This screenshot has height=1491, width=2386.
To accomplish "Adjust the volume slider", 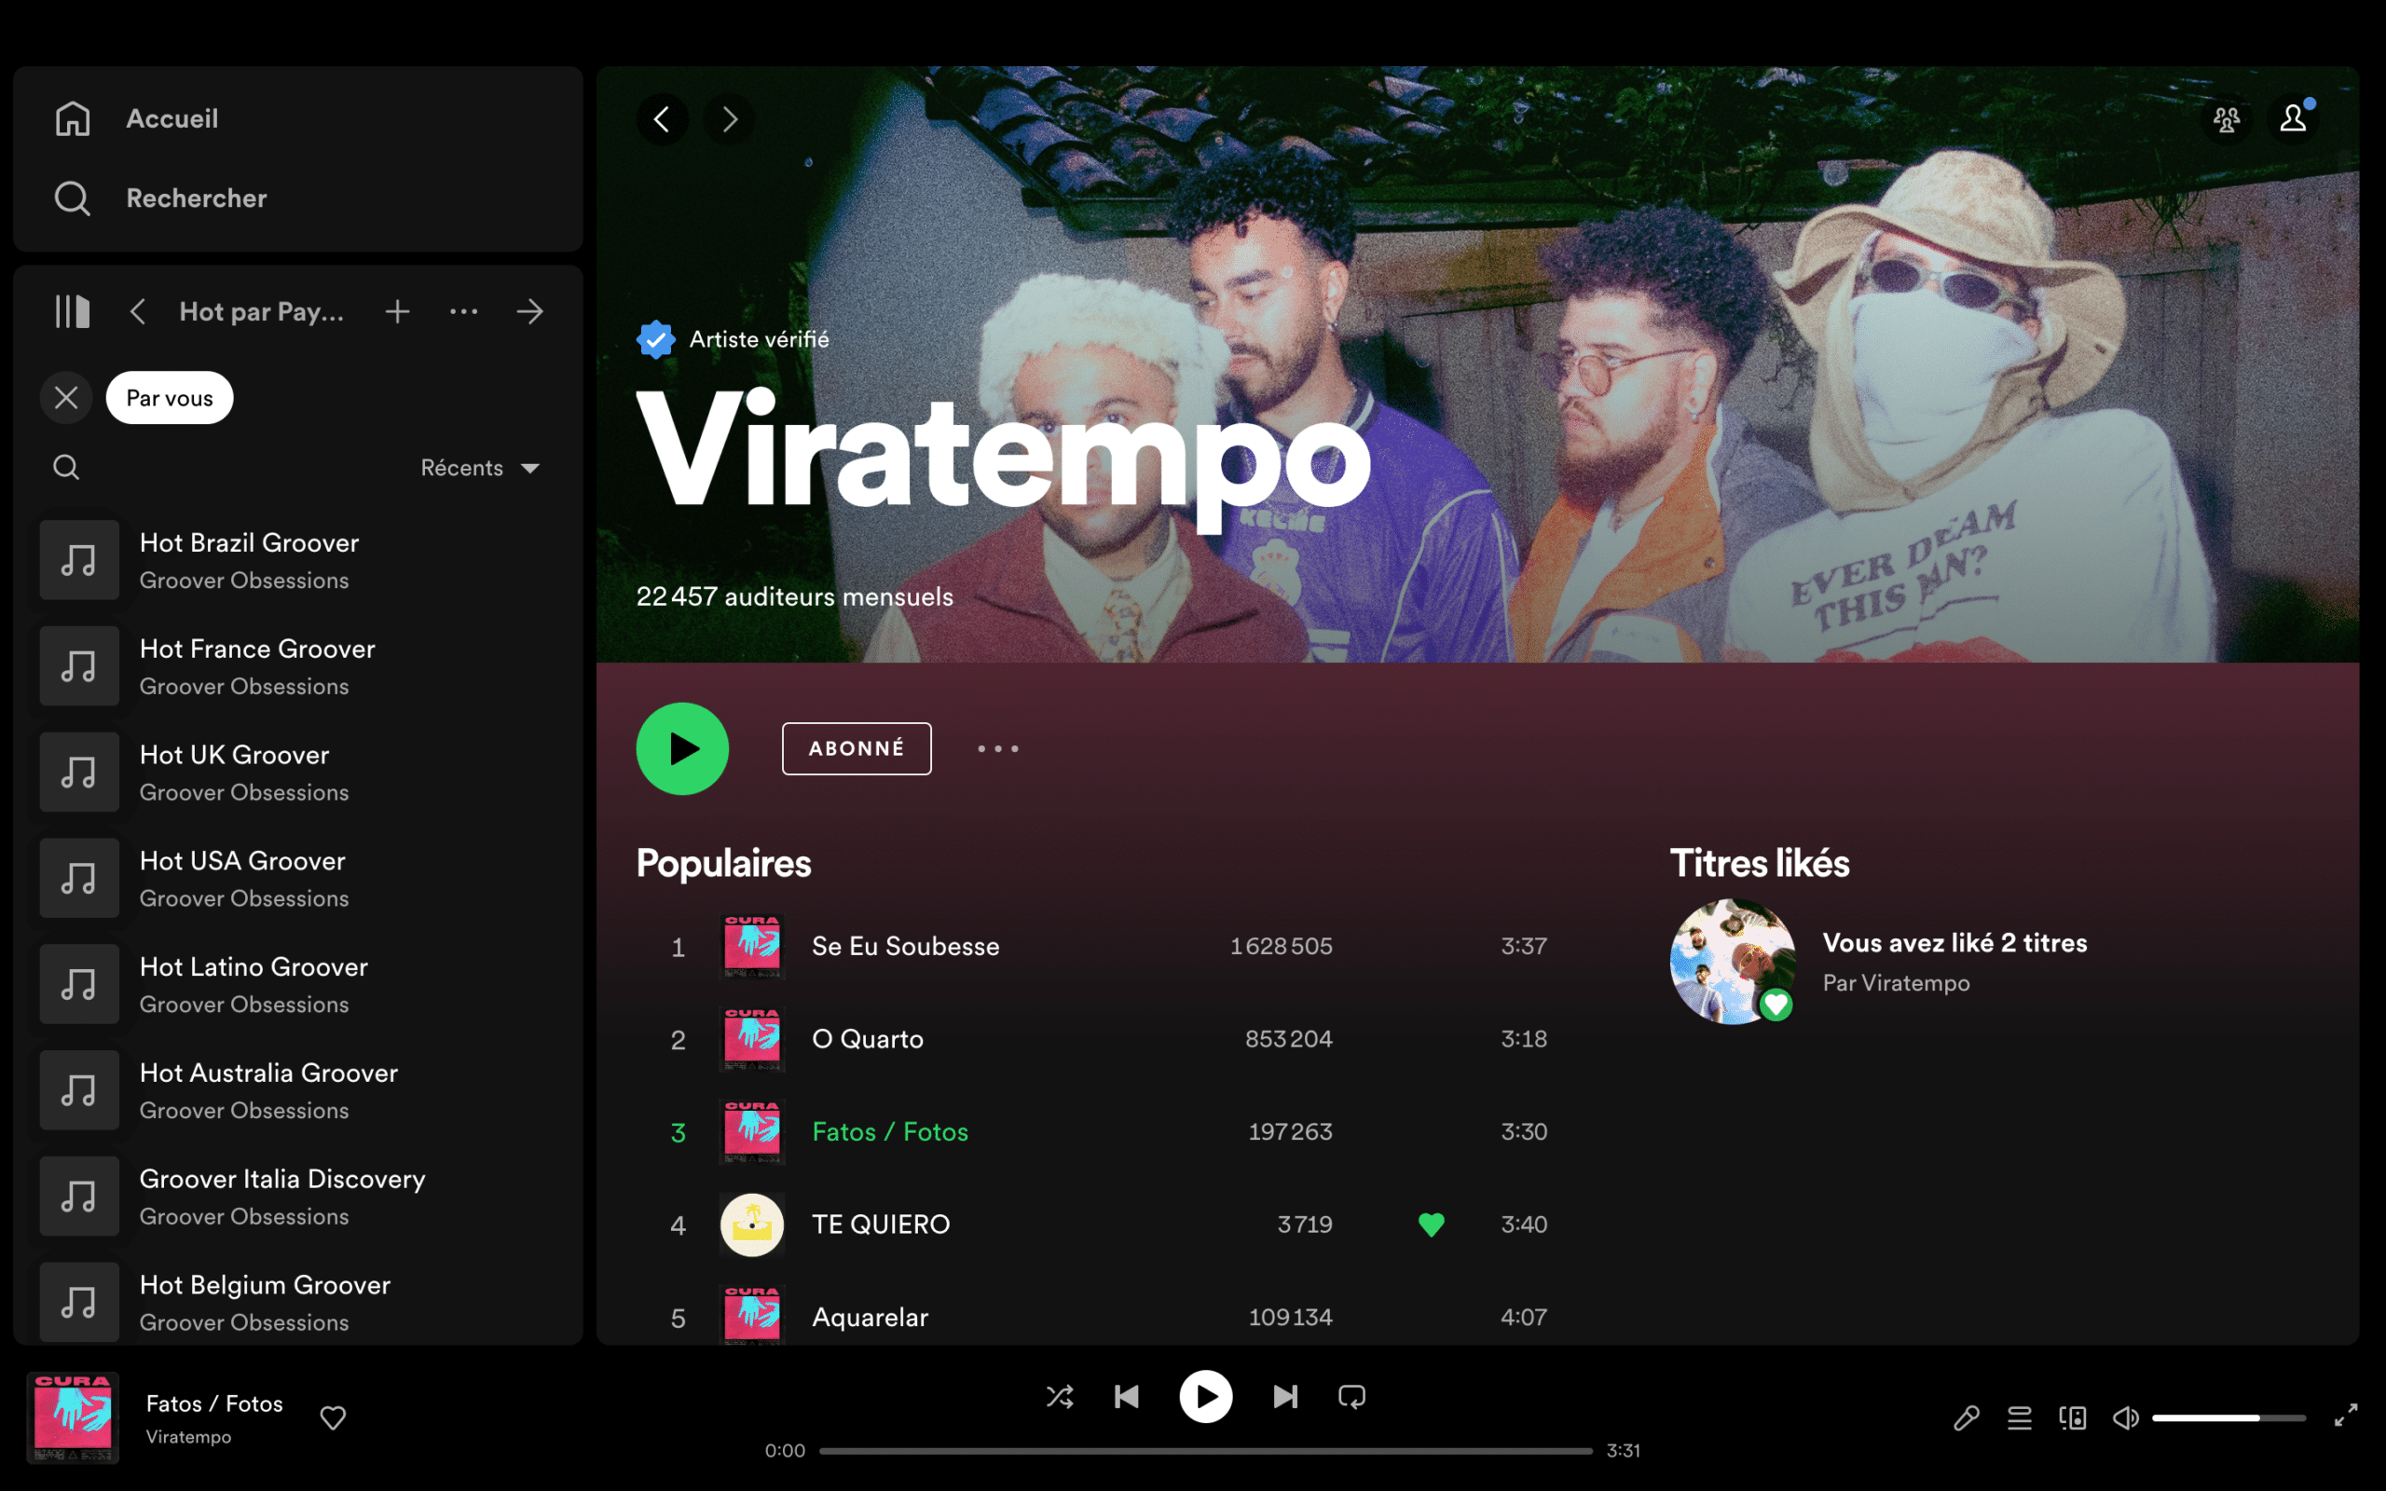I will 2228,1418.
